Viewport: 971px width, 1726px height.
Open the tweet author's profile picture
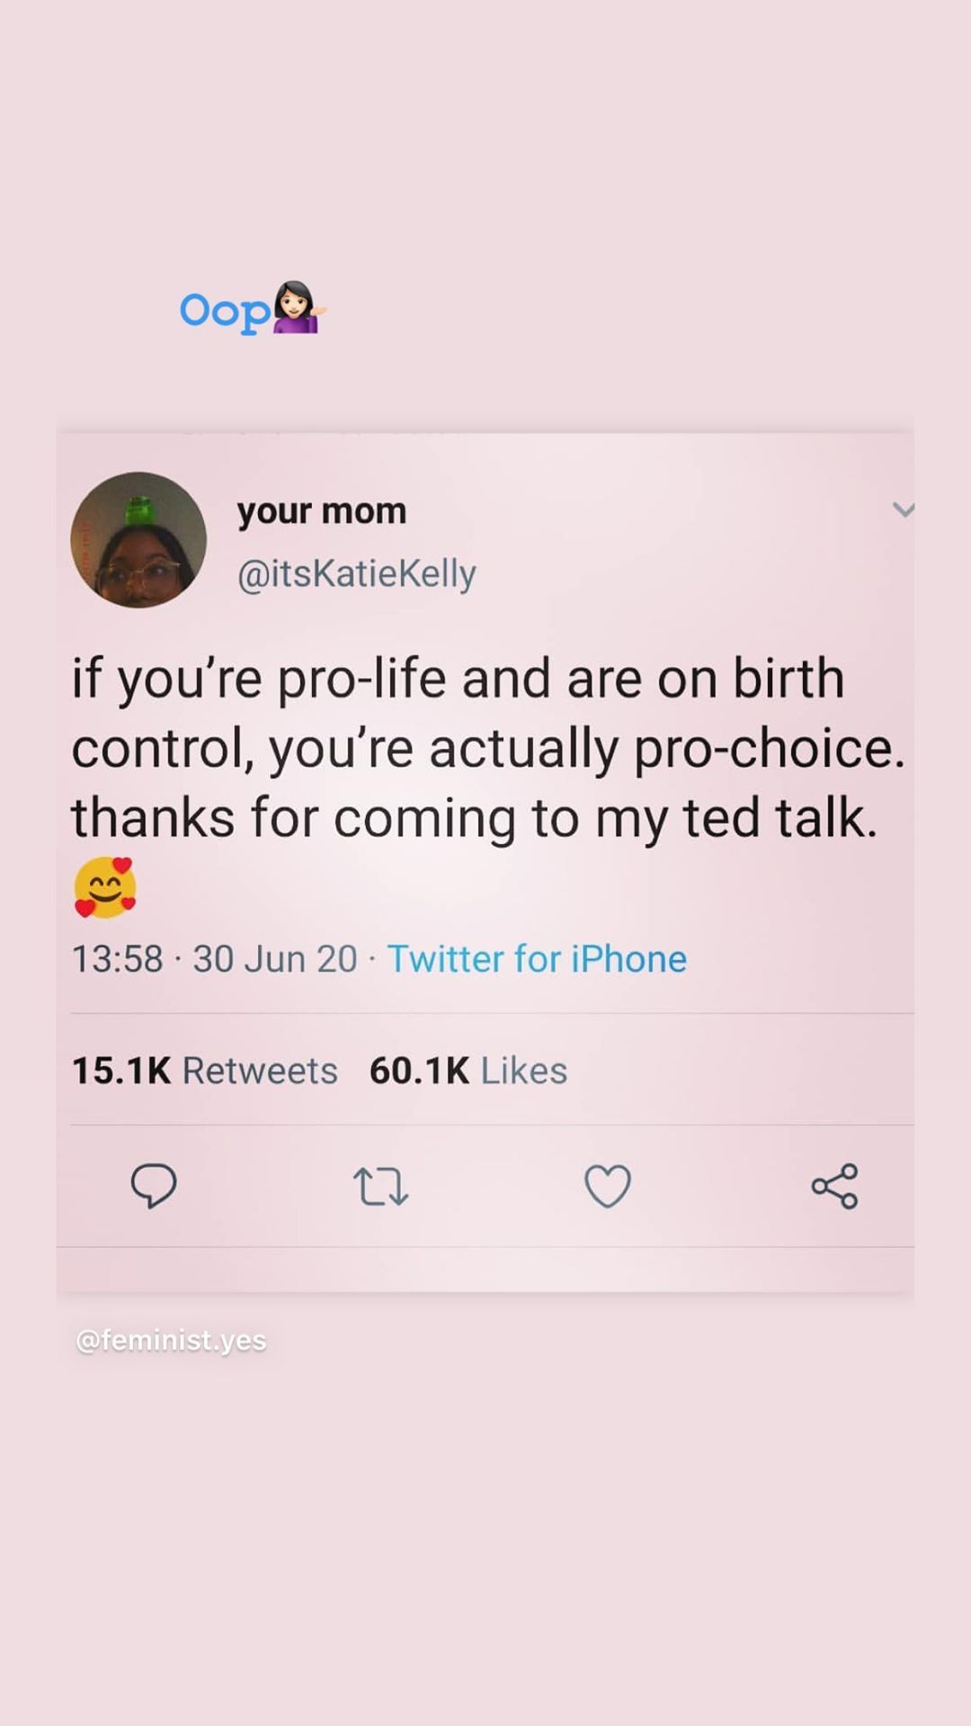tap(138, 539)
